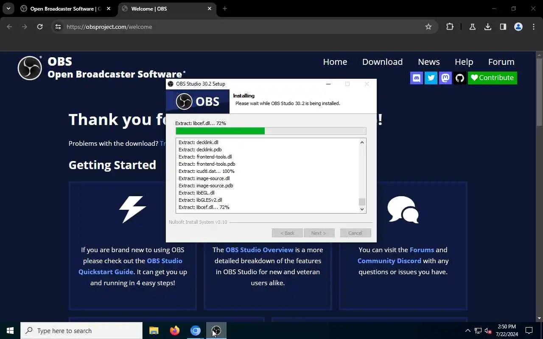Open taskbar clock showing 2:50 PM

507,331
